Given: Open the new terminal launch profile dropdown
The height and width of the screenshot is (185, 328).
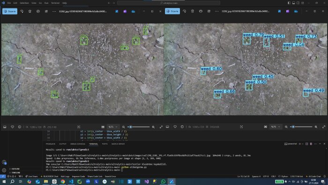Looking at the screenshot, I should coord(303,144).
